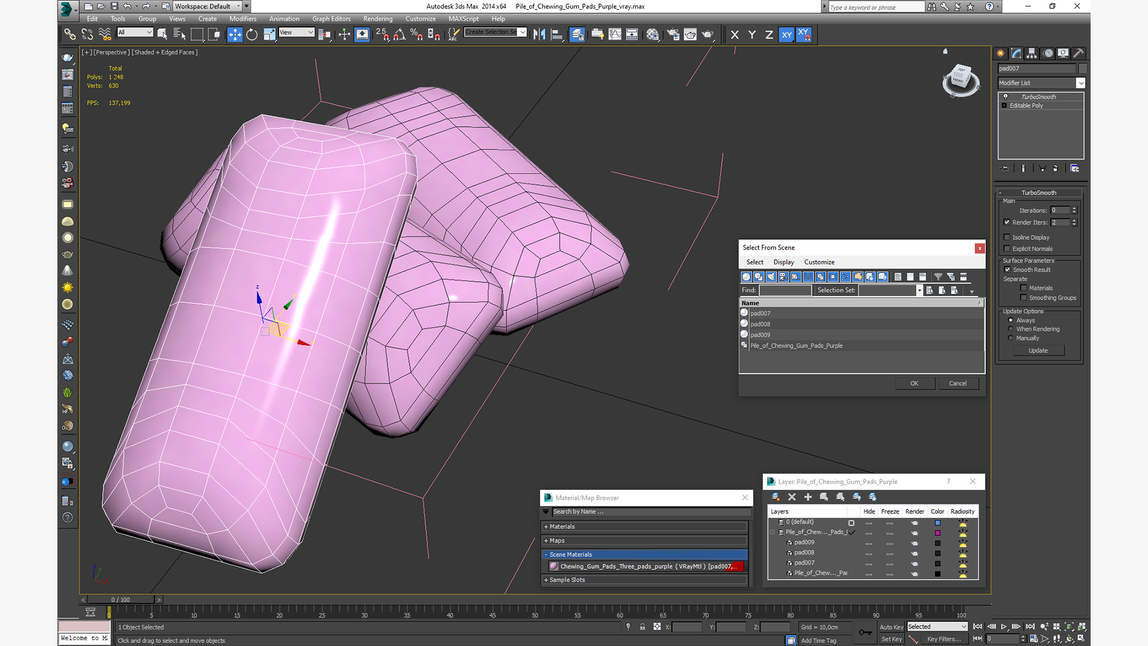The width and height of the screenshot is (1148, 646).
Task: Click the Align tool icon
Action: (x=557, y=35)
